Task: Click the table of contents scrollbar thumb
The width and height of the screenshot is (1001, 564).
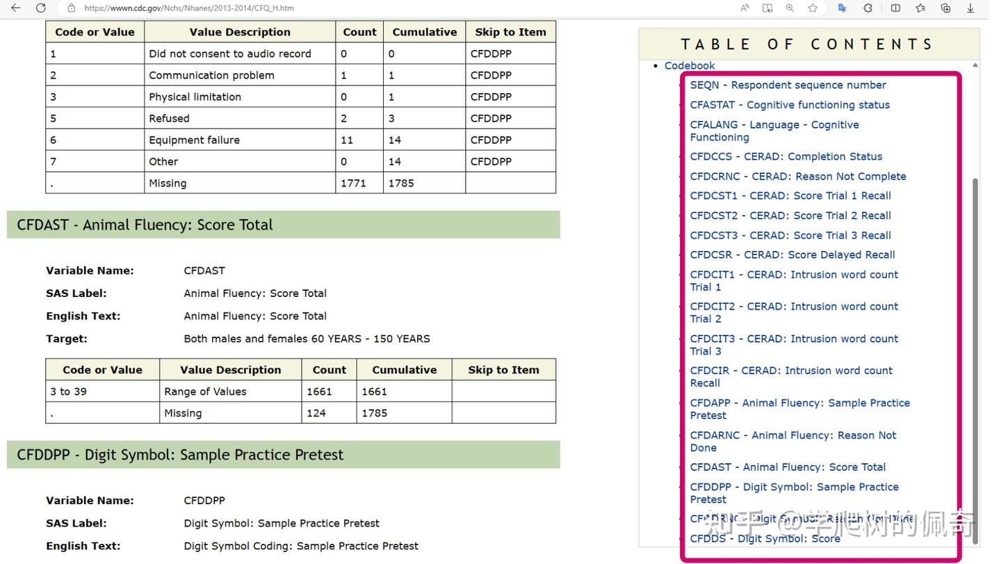Action: pos(975,348)
